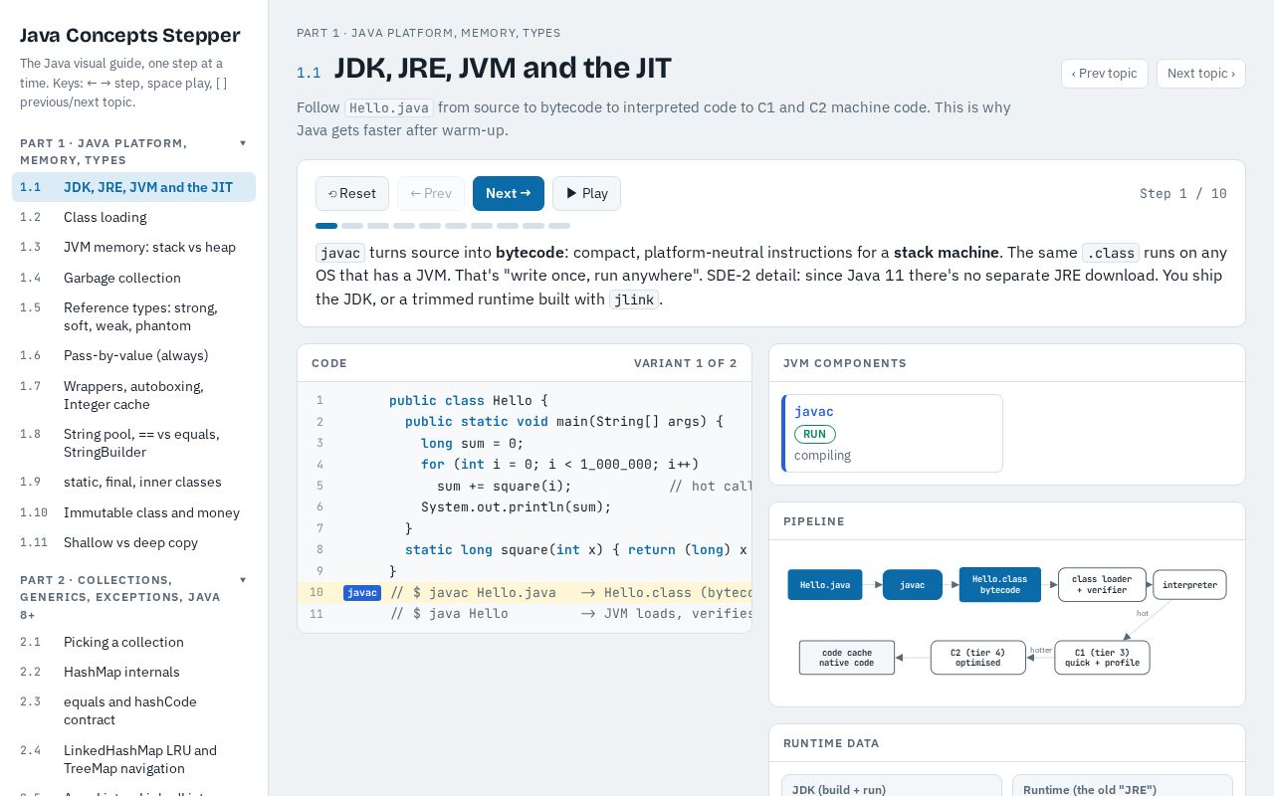Select the interpreter pipeline node
Viewport: 1274px width, 796px height.
(x=1189, y=584)
